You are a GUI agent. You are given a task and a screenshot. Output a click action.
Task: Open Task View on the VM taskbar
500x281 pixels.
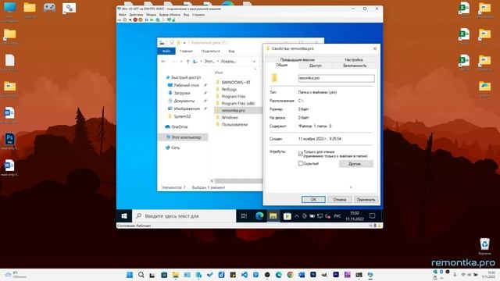[x=244, y=216]
